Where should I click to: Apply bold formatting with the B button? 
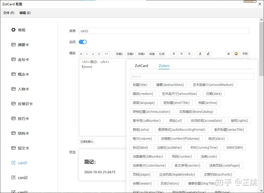81,54
